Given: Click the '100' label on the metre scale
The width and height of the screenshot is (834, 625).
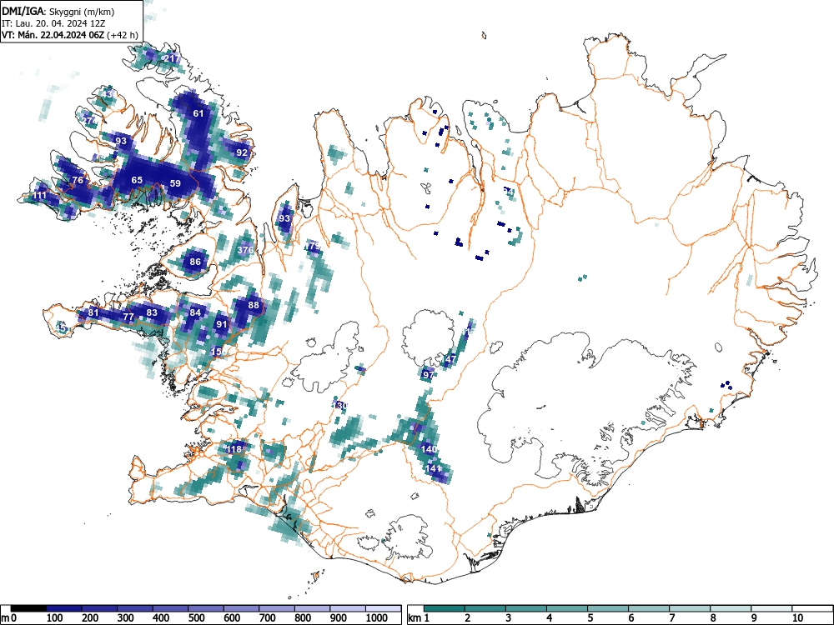Looking at the screenshot, I should pos(55,618).
